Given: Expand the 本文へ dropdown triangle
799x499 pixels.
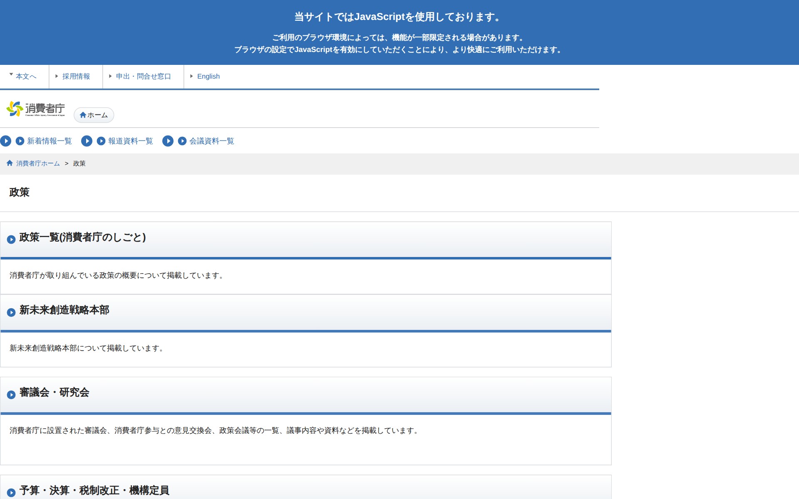Looking at the screenshot, I should click(x=10, y=74).
